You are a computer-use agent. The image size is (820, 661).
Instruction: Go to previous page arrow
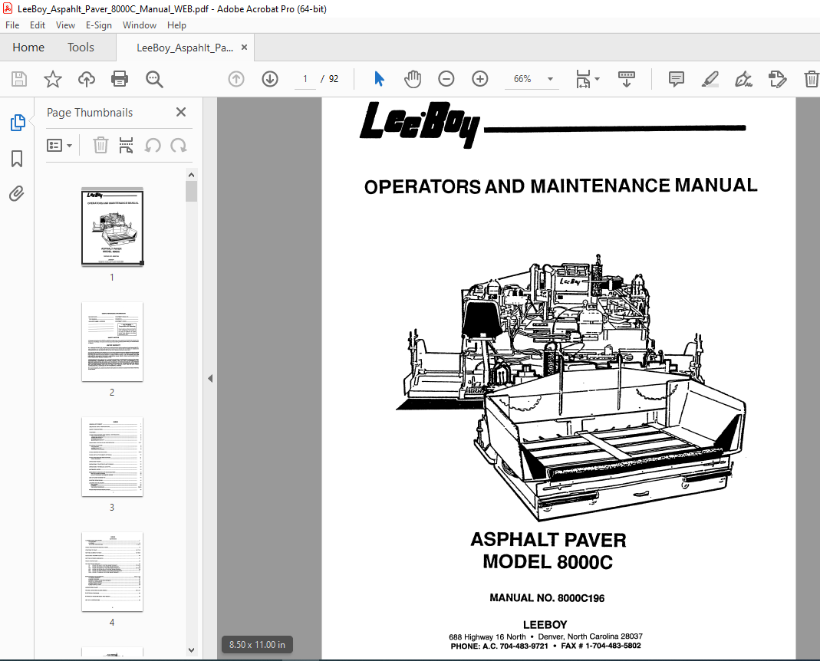236,79
